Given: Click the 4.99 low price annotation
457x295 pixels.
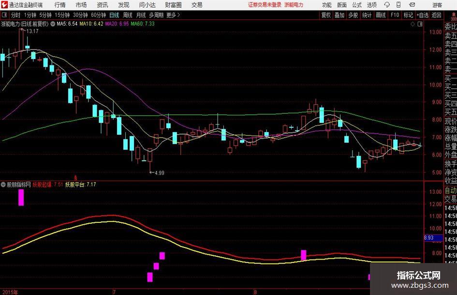Looking at the screenshot, I should 160,173.
